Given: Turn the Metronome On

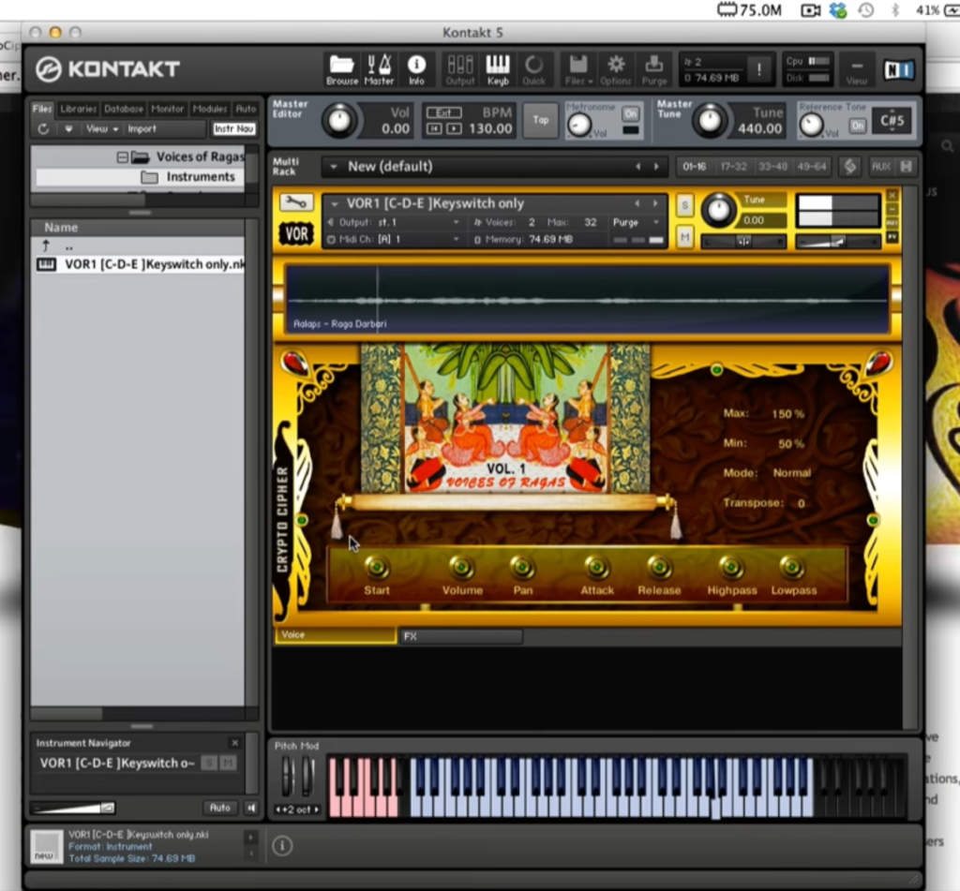Looking at the screenshot, I should [630, 113].
